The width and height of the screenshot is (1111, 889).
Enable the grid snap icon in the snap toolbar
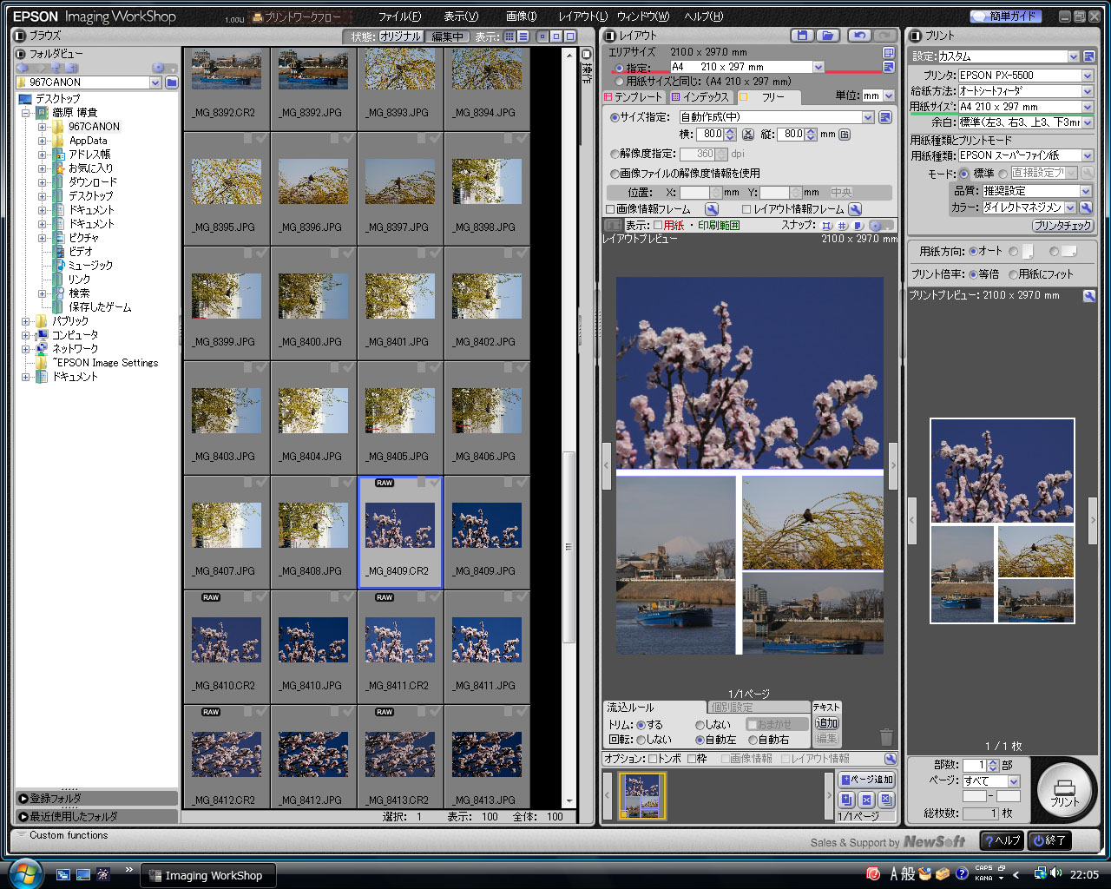coord(841,226)
